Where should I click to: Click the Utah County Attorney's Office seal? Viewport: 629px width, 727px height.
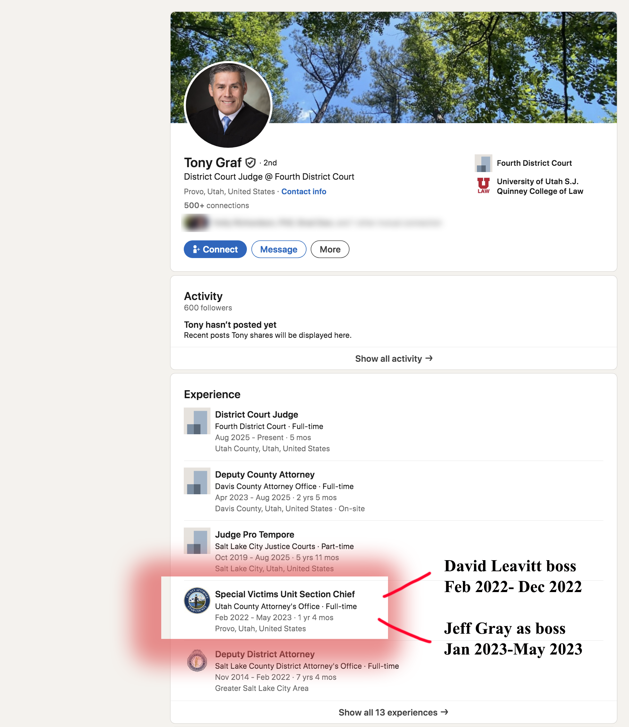pyautogui.click(x=197, y=600)
